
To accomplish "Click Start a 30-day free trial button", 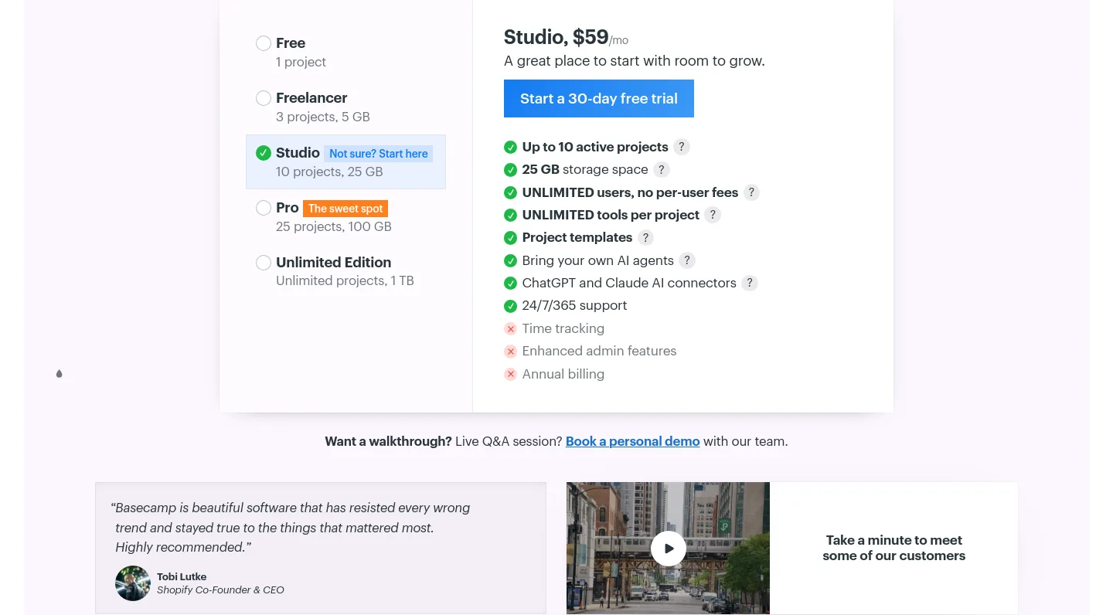I will [599, 99].
